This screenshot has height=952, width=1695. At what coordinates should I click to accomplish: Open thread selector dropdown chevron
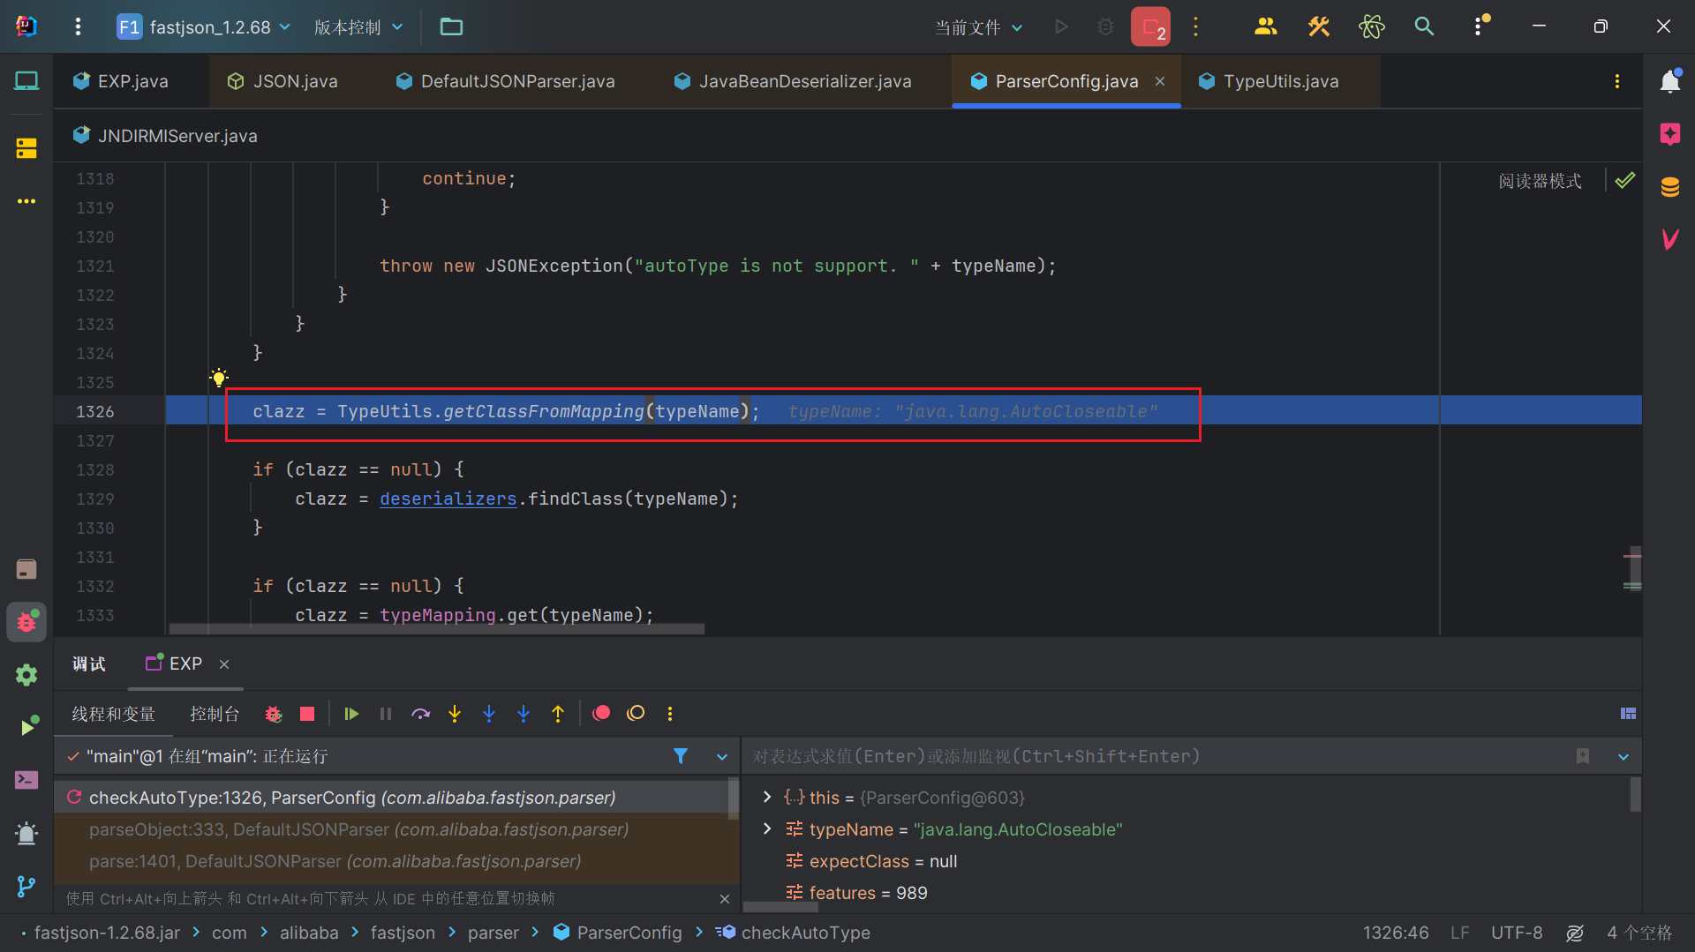(x=722, y=756)
